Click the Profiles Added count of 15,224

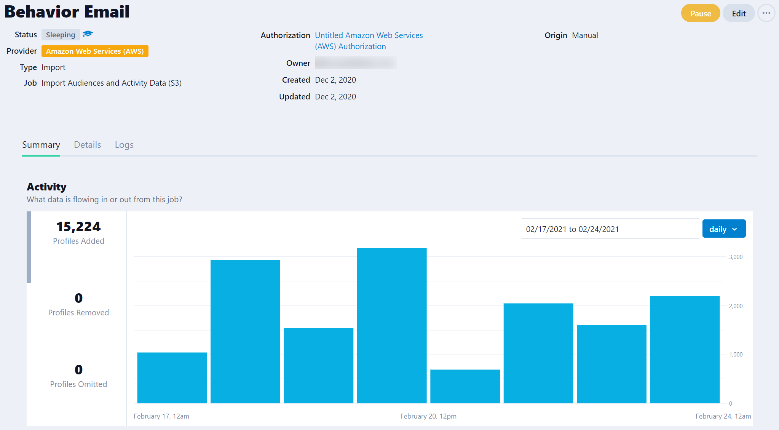pos(78,227)
